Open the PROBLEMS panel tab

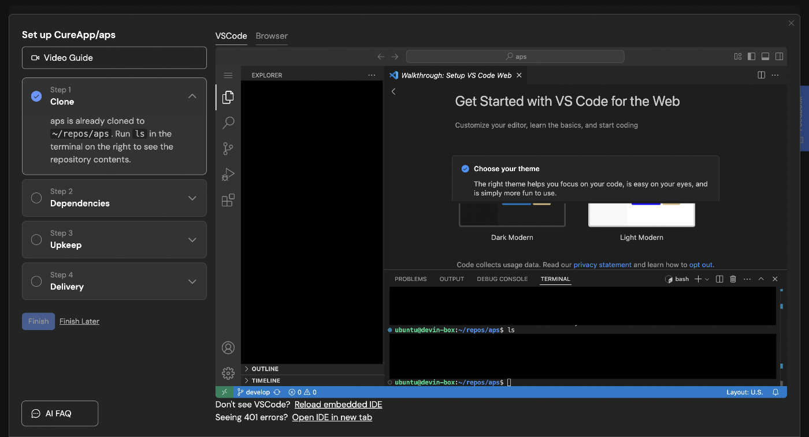click(x=410, y=279)
